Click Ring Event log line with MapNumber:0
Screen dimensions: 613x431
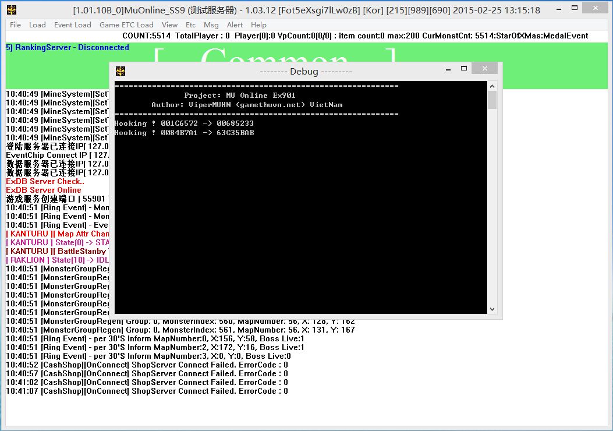[155, 339]
